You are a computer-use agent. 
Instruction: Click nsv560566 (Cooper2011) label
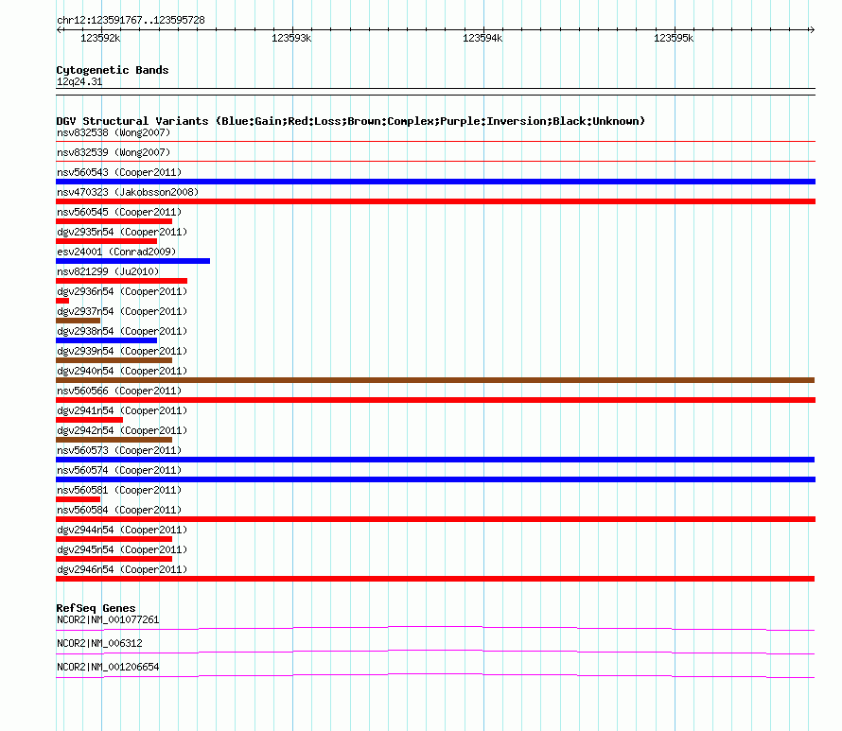tap(119, 391)
